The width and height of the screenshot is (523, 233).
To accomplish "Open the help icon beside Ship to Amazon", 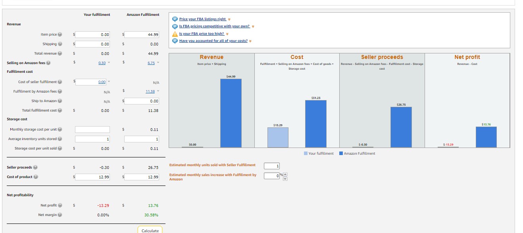I will [60, 101].
